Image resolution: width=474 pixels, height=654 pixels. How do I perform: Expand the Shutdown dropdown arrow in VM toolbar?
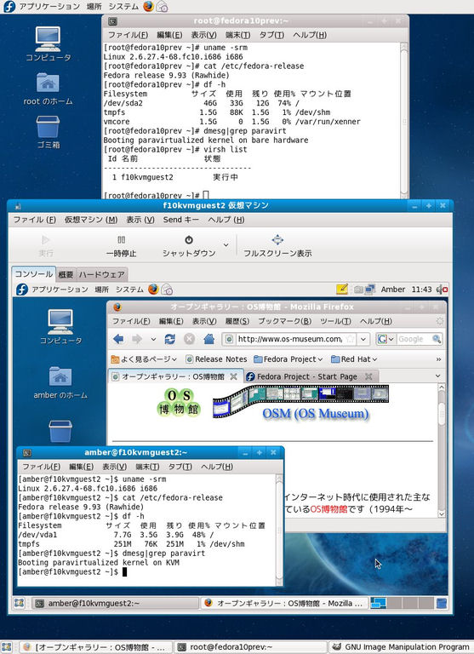click(x=226, y=245)
